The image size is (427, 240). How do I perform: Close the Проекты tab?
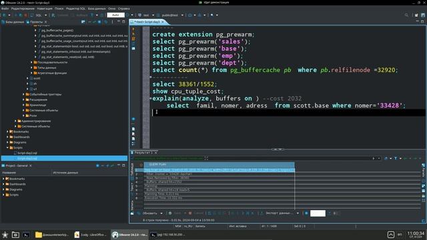45,22
